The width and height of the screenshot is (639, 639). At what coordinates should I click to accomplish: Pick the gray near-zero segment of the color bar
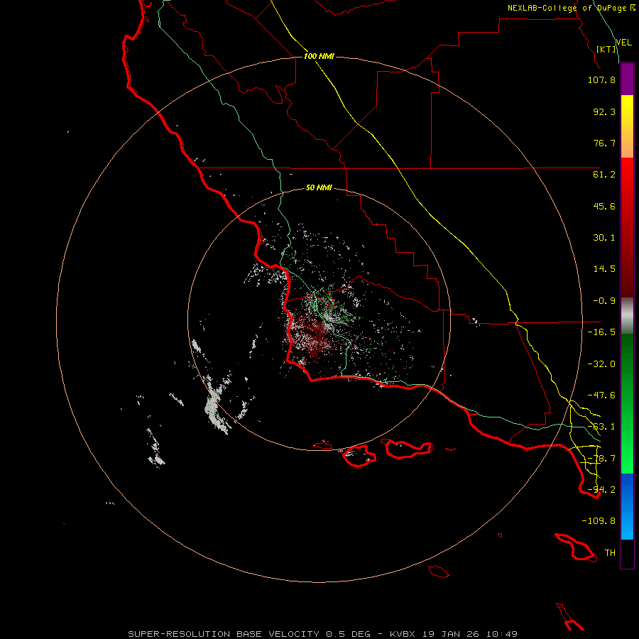coord(627,316)
